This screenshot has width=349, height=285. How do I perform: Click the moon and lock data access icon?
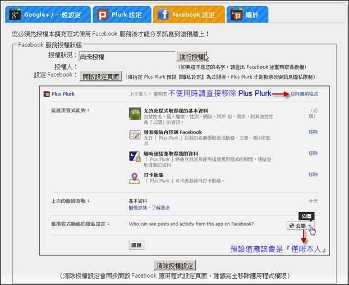(x=135, y=156)
